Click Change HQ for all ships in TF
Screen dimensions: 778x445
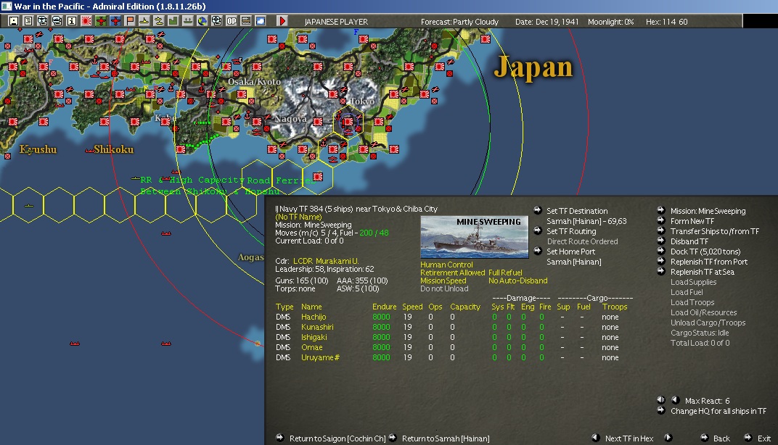tap(718, 411)
